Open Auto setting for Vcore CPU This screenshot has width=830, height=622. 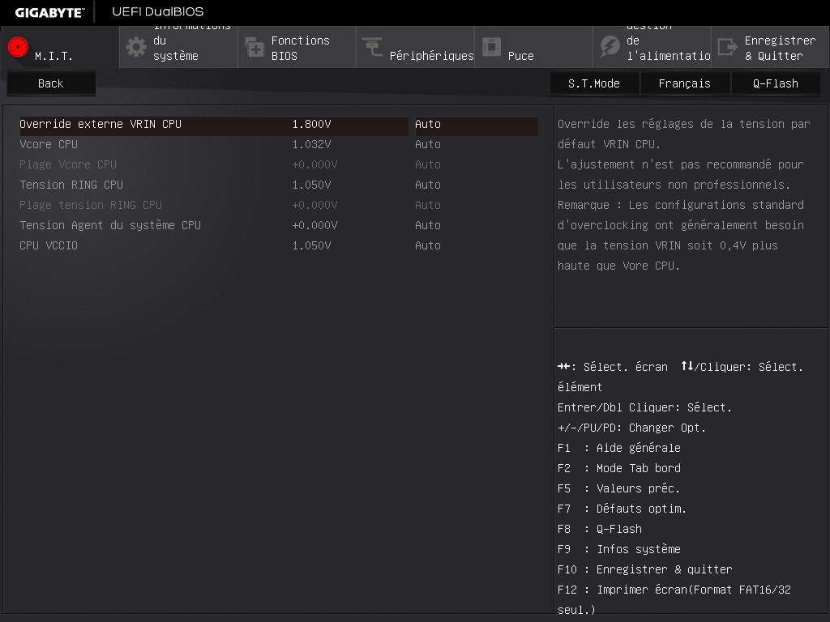tap(428, 144)
